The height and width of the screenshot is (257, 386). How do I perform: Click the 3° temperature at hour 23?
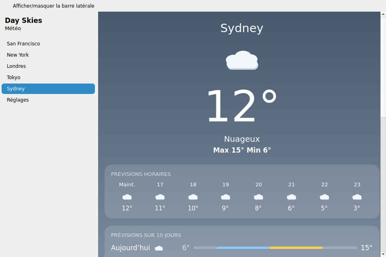click(x=357, y=208)
